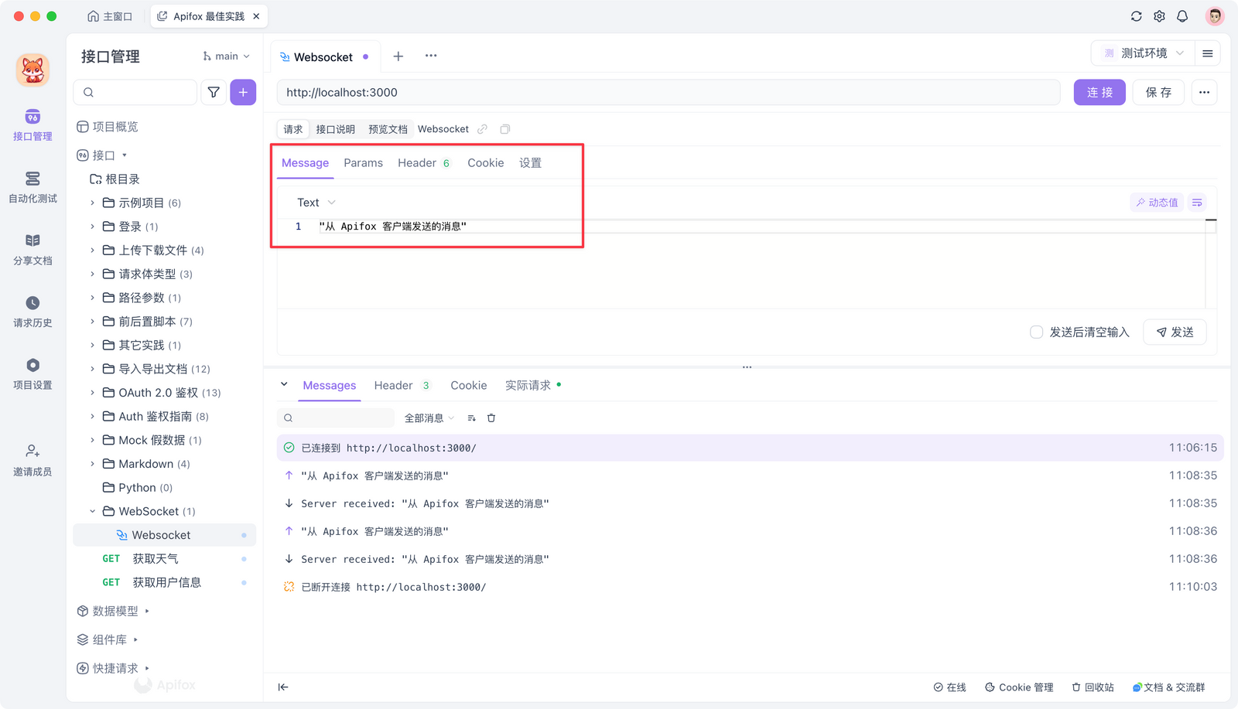Open 项目设置 from the sidebar

point(32,373)
